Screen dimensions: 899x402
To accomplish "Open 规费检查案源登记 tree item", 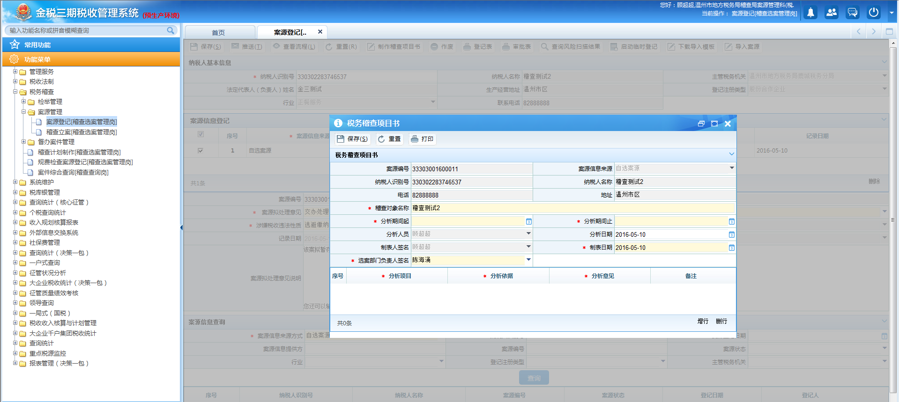I will click(85, 162).
